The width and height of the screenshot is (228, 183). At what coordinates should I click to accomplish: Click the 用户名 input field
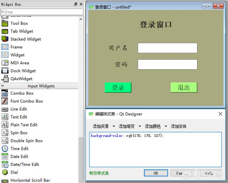[x=167, y=48]
